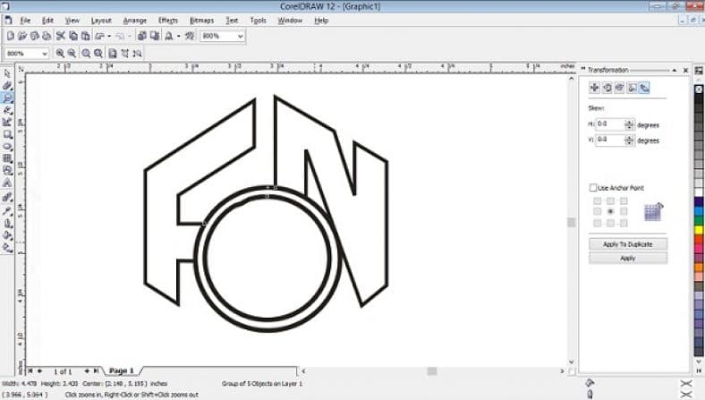Open the Rotate tab in Transformation docker
705x400 pixels.
tap(607, 88)
